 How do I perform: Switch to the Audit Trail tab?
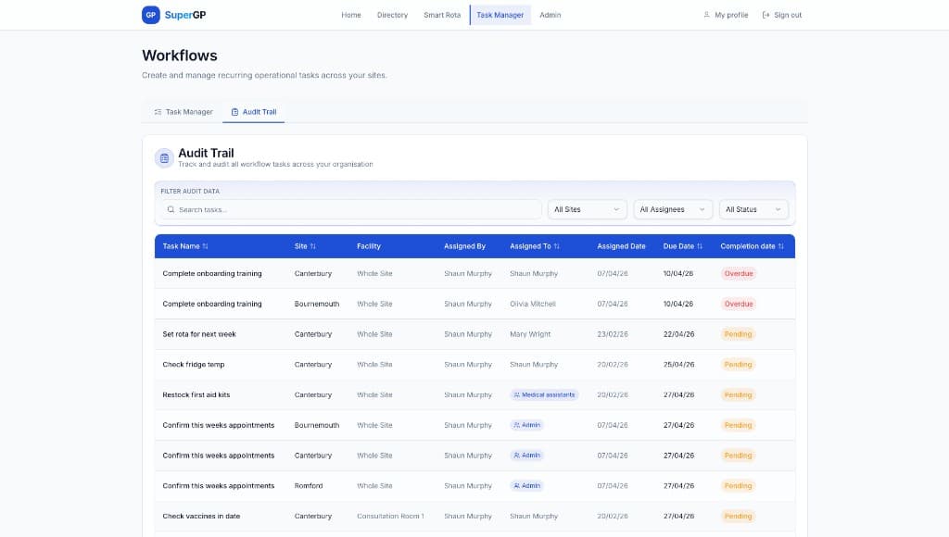254,112
